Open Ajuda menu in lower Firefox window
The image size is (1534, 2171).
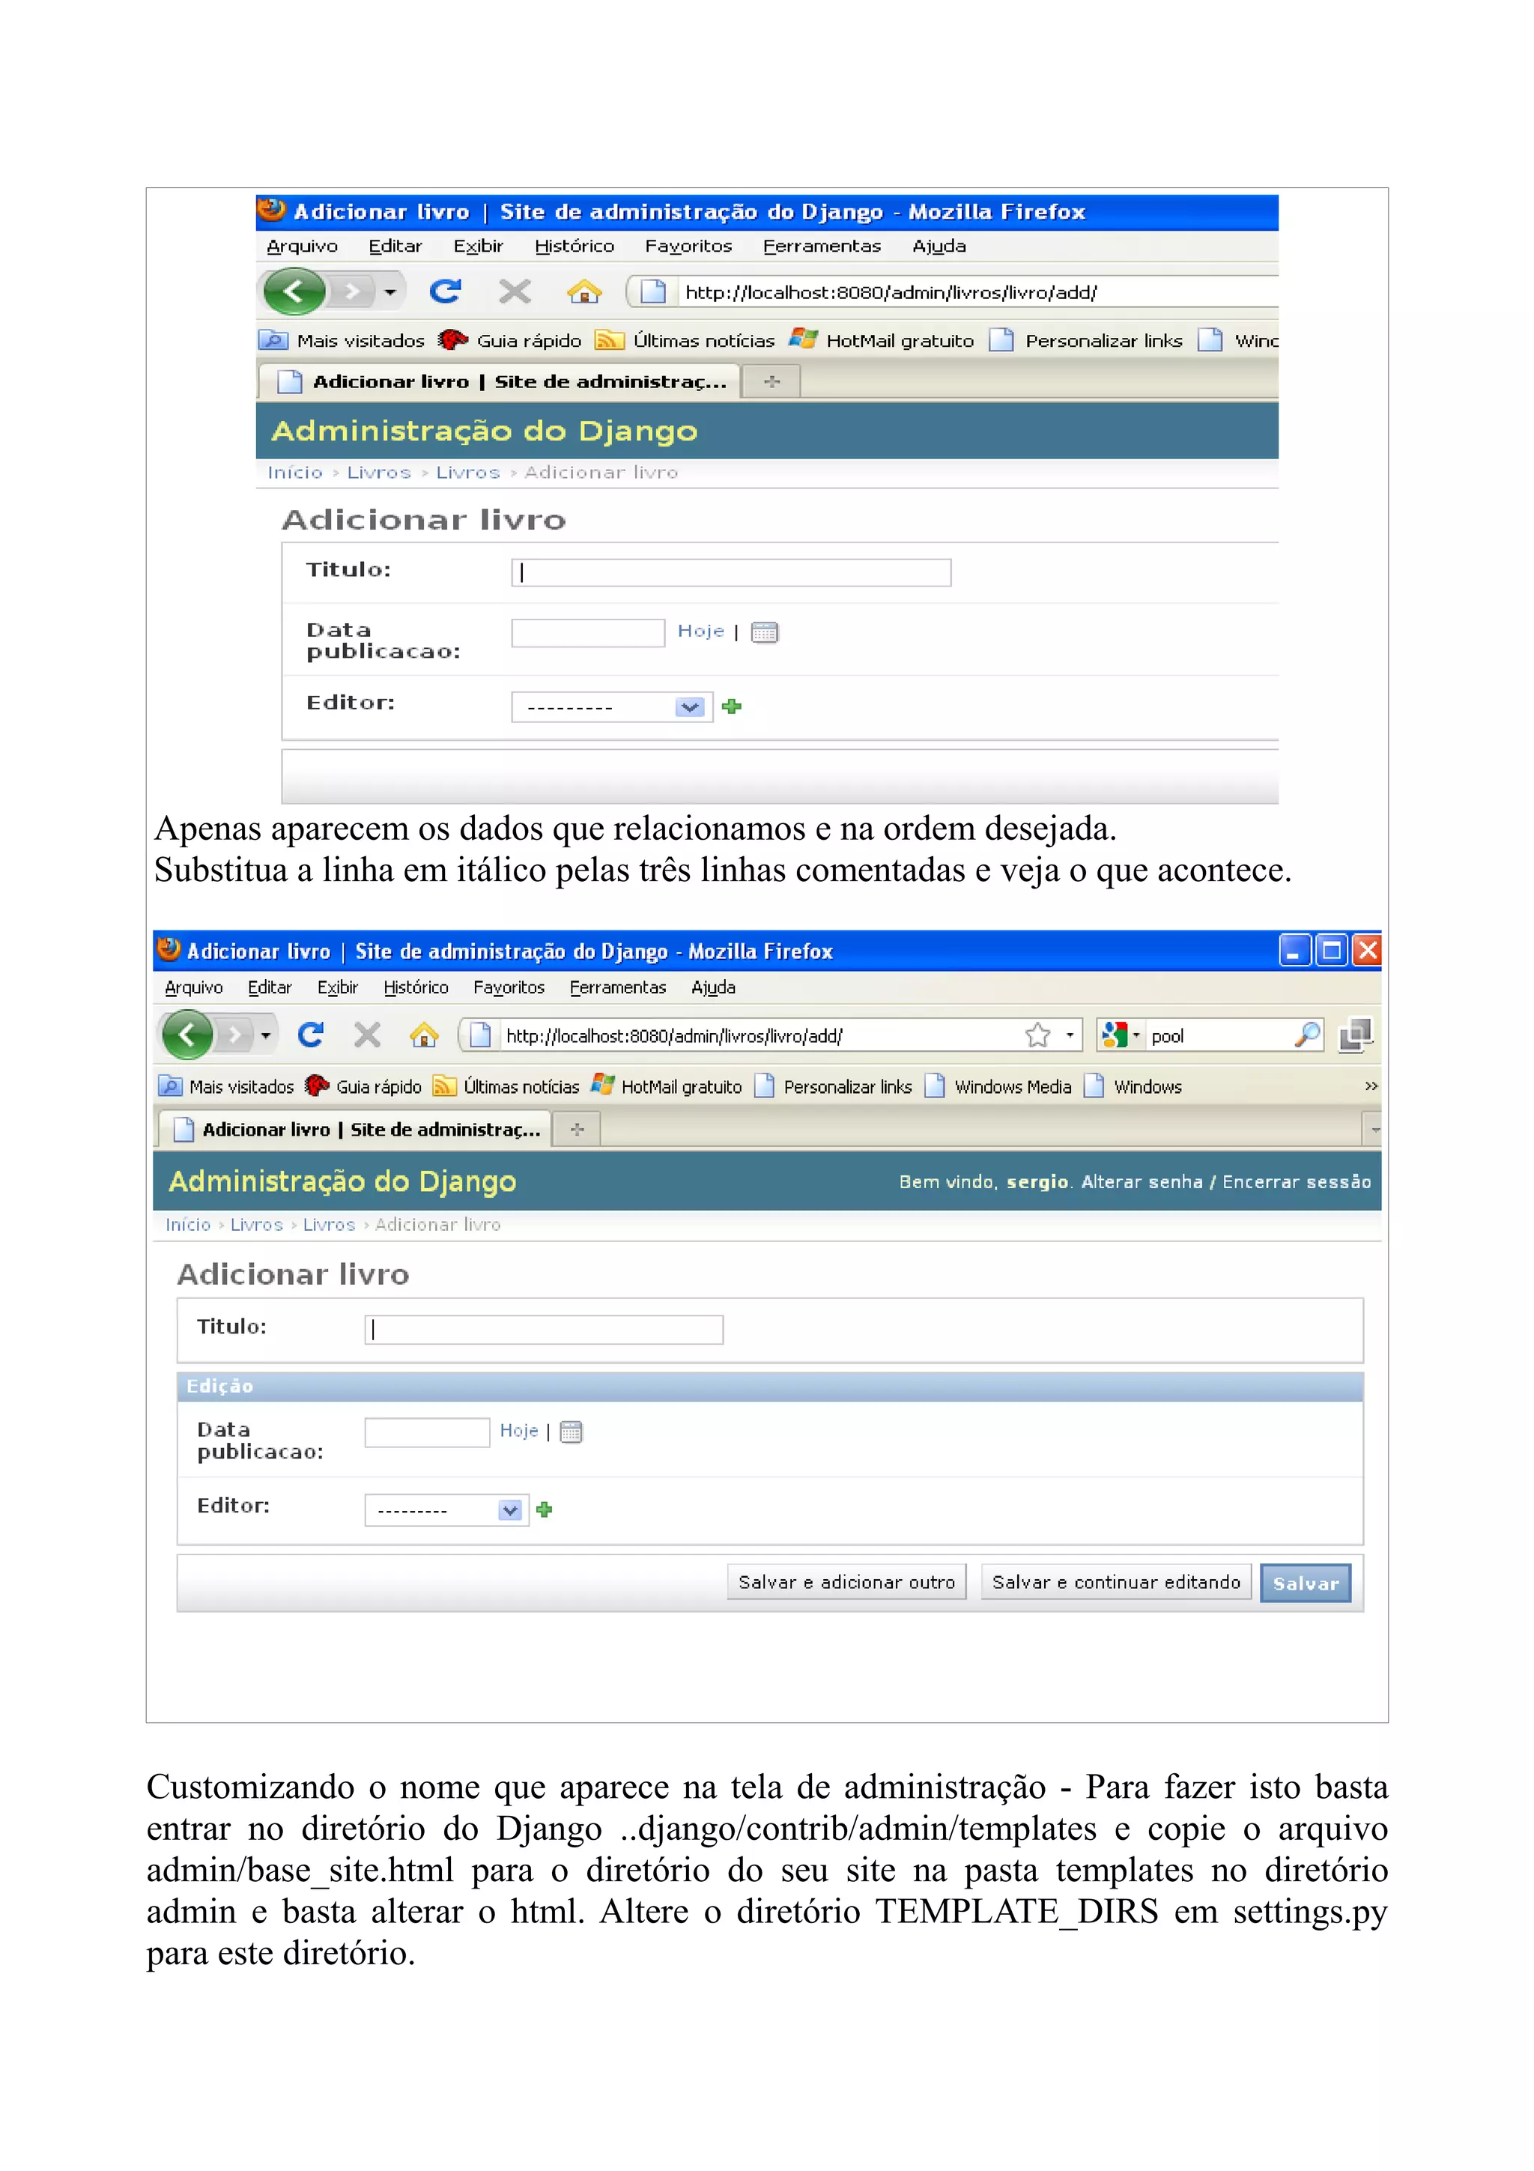(714, 987)
